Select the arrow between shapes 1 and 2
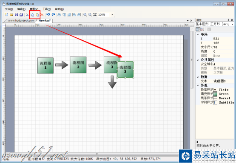The width and height of the screenshot is (236, 163). [62, 65]
